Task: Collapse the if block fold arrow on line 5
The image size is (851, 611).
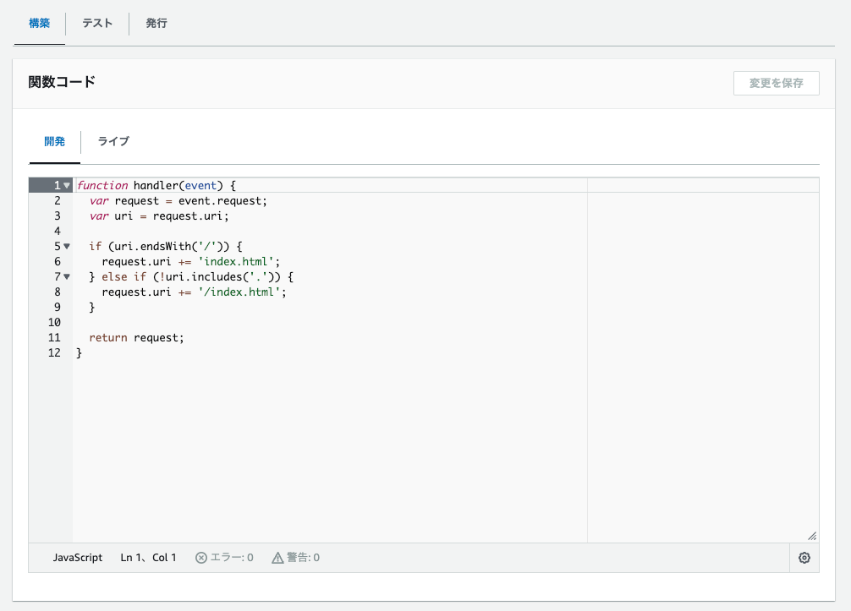Action: click(x=67, y=246)
